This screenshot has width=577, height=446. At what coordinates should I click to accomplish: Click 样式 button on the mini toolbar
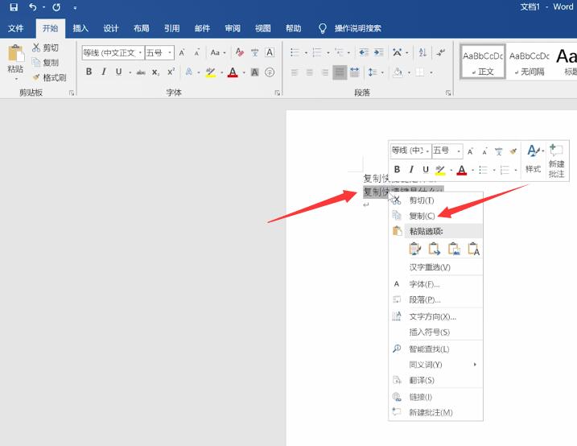[534, 159]
